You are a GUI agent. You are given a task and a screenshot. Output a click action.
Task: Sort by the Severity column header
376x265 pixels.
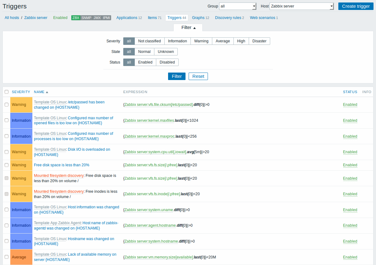(21, 92)
